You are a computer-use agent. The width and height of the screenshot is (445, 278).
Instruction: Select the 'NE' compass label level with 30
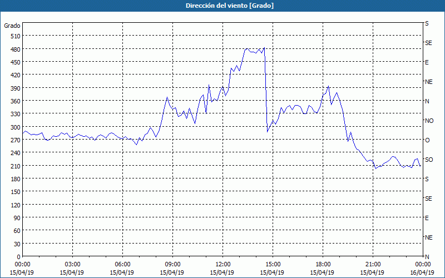[428, 237]
